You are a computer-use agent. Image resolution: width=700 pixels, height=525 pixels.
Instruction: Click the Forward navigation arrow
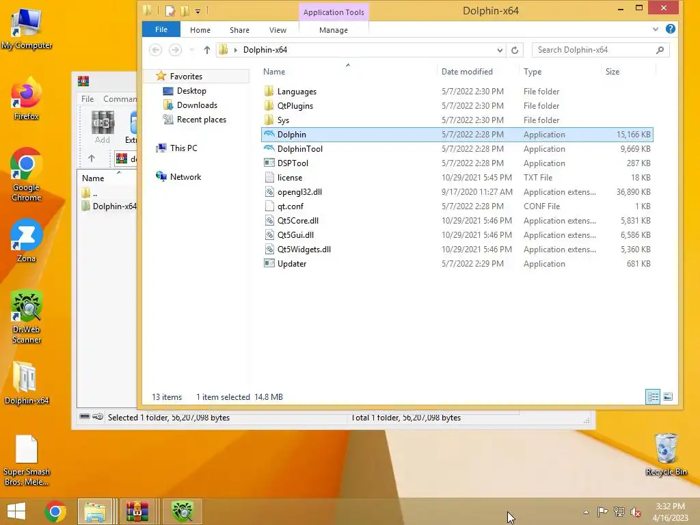[x=175, y=50]
